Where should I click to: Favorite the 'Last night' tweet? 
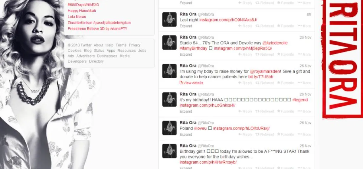point(285,26)
